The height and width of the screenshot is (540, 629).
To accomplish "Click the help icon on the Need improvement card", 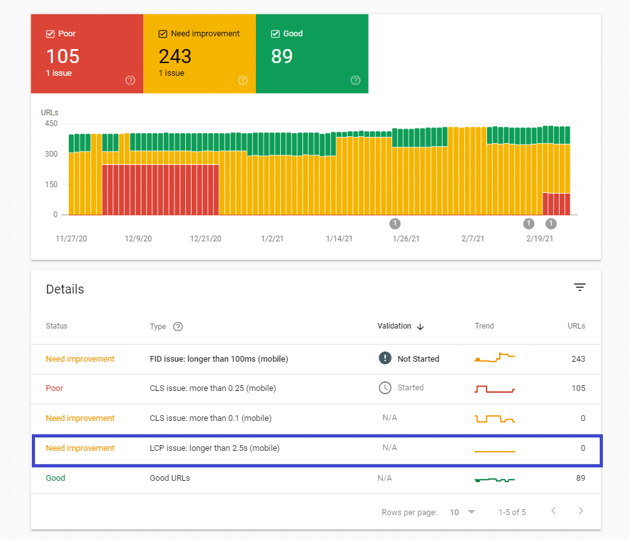I will point(243,80).
